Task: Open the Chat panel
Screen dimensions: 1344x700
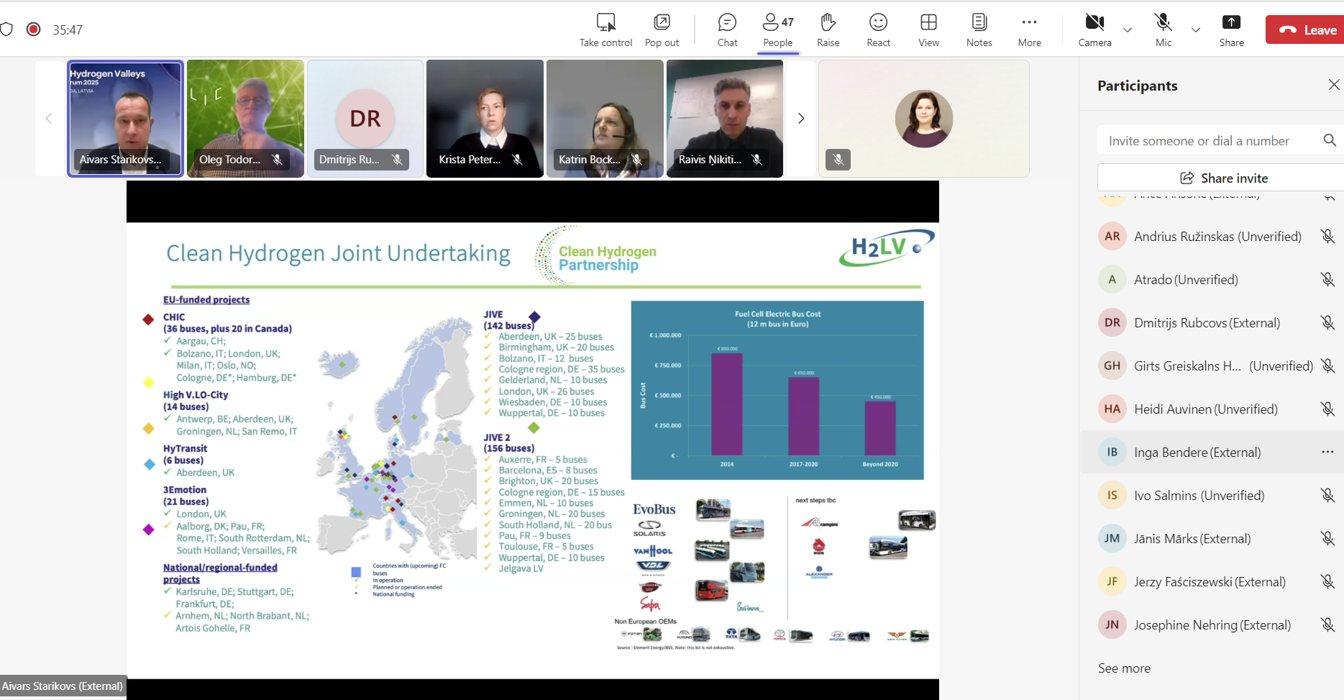Action: pyautogui.click(x=727, y=30)
